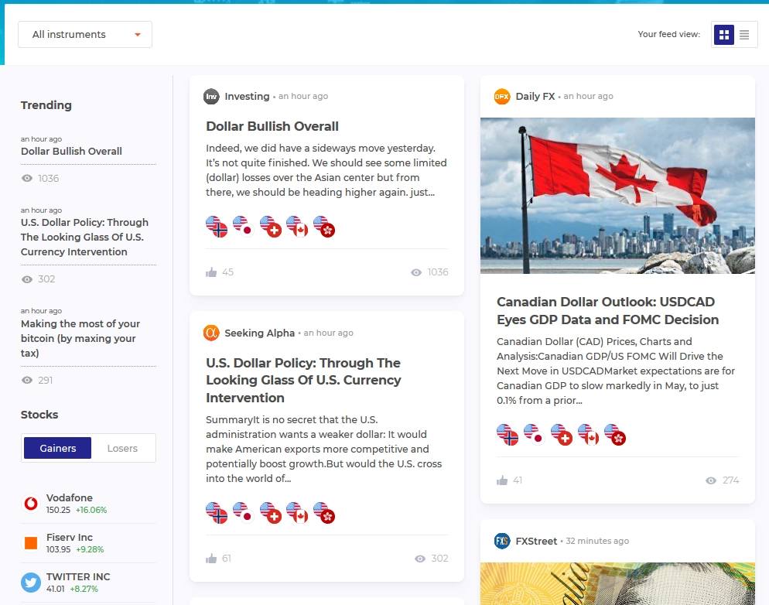This screenshot has height=605, width=769.
Task: Like the Dollar Bullish Overall article
Action: pos(211,272)
